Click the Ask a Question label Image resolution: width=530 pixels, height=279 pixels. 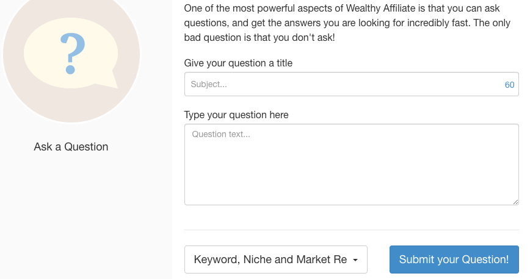pos(71,147)
